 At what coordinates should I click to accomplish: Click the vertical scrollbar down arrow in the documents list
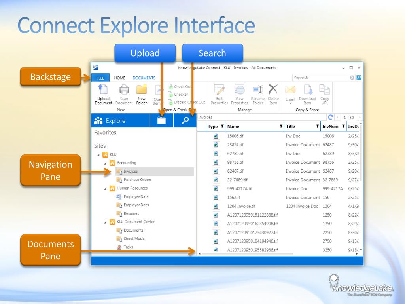click(361, 249)
